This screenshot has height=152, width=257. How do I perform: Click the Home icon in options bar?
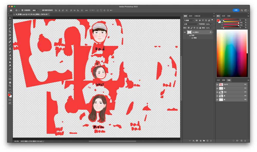pyautogui.click(x=11, y=10)
